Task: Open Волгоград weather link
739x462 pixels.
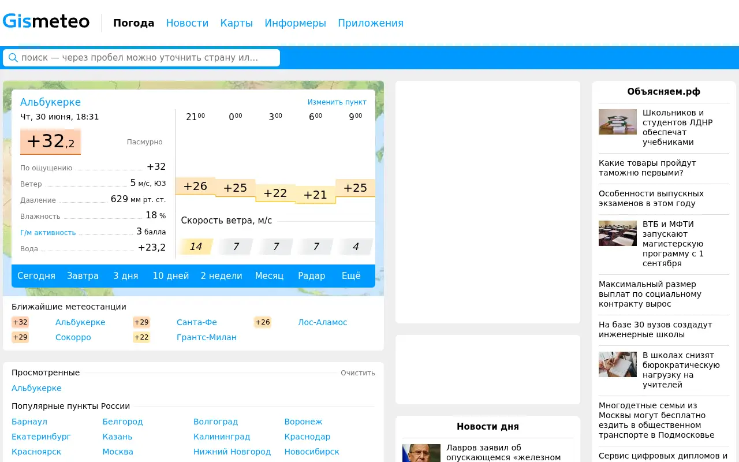Action: (x=216, y=422)
